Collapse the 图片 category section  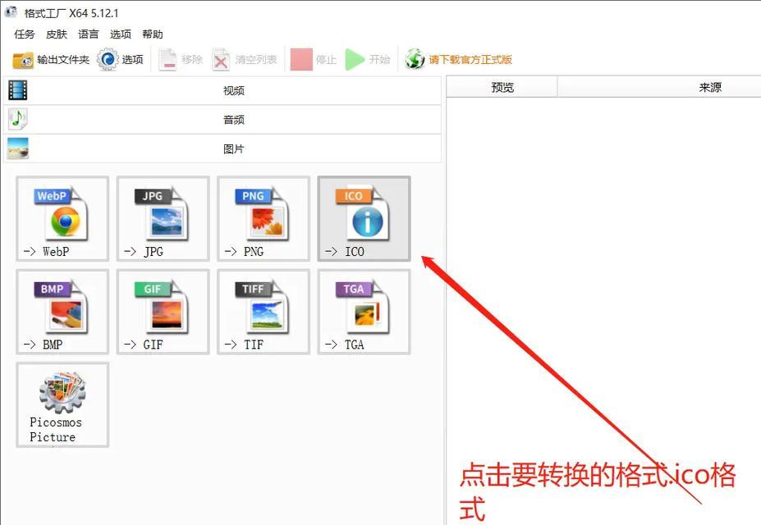pyautogui.click(x=222, y=148)
